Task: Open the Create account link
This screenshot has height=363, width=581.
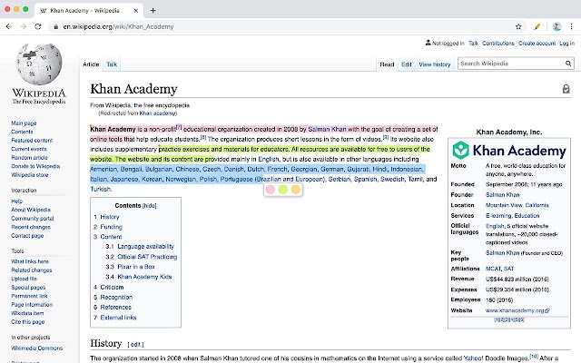Action: click(537, 44)
